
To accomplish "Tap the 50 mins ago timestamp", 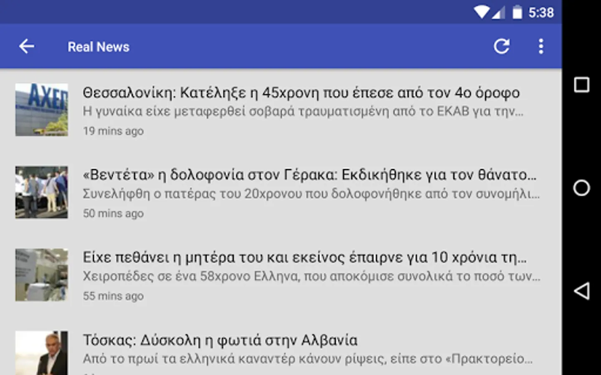I will (x=113, y=213).
